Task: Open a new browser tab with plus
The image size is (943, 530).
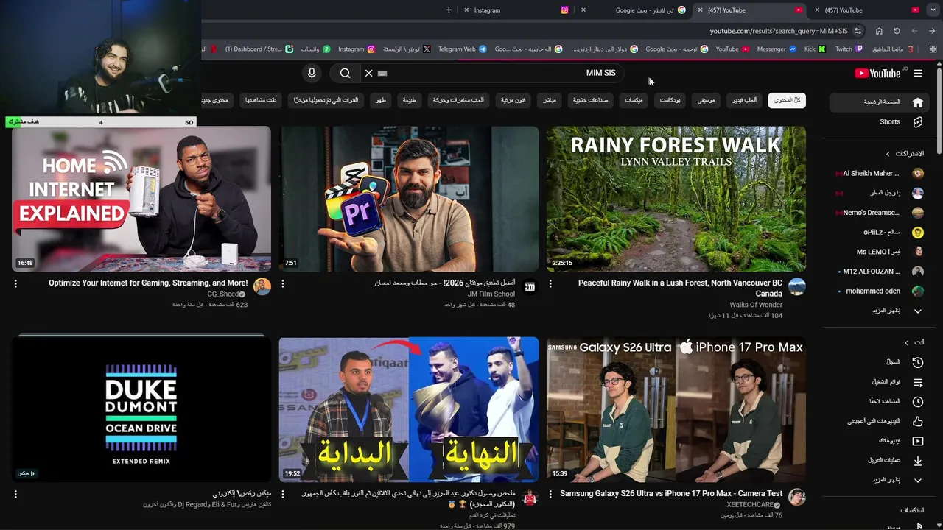Action: 449,10
